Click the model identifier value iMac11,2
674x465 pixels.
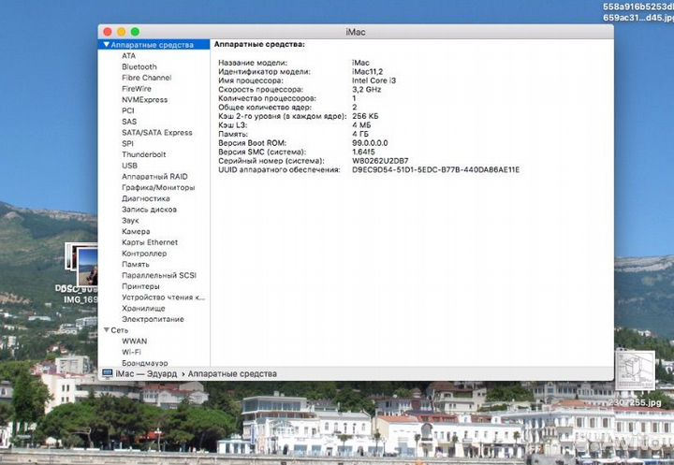(368, 72)
